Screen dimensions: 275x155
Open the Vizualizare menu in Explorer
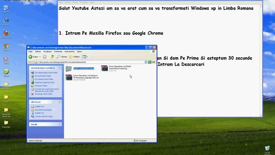point(47,52)
